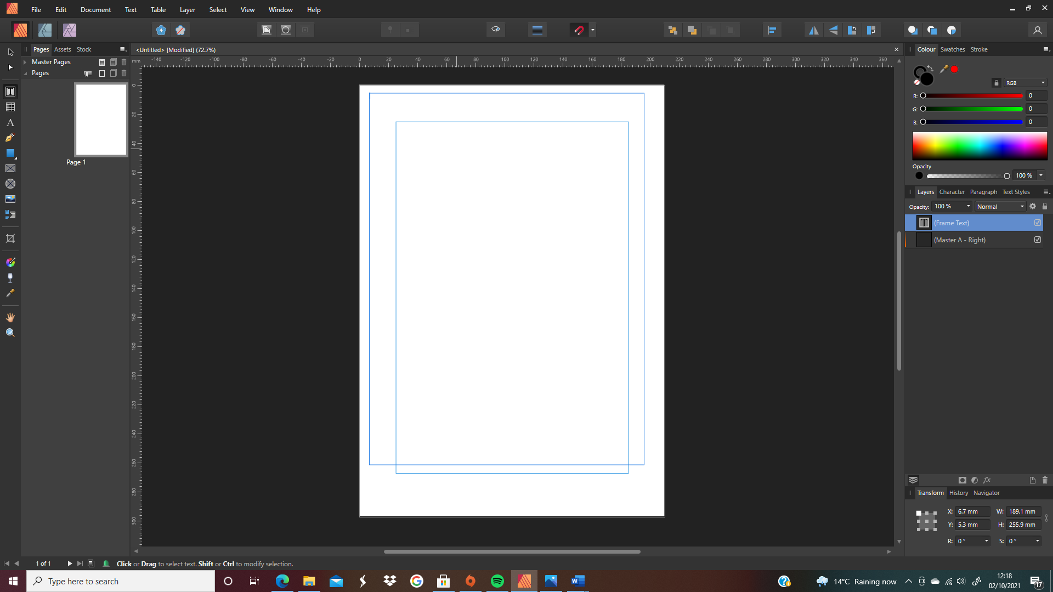Switch to the Character panel
Viewport: 1053px width, 592px height.
pyautogui.click(x=952, y=192)
